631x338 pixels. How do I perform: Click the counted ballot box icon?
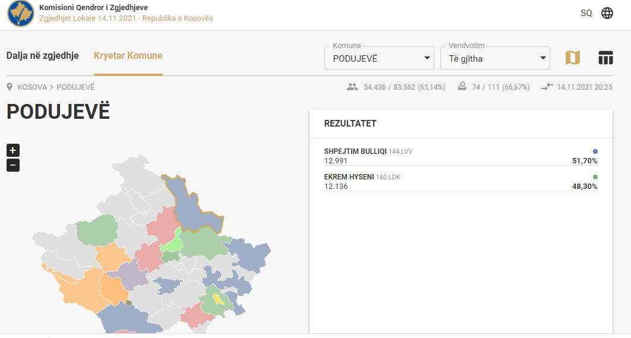[x=462, y=86]
